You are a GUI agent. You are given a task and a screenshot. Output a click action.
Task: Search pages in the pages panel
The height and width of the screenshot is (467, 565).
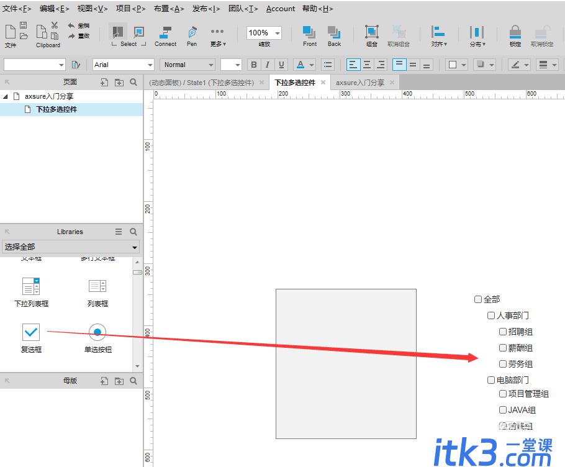point(133,82)
